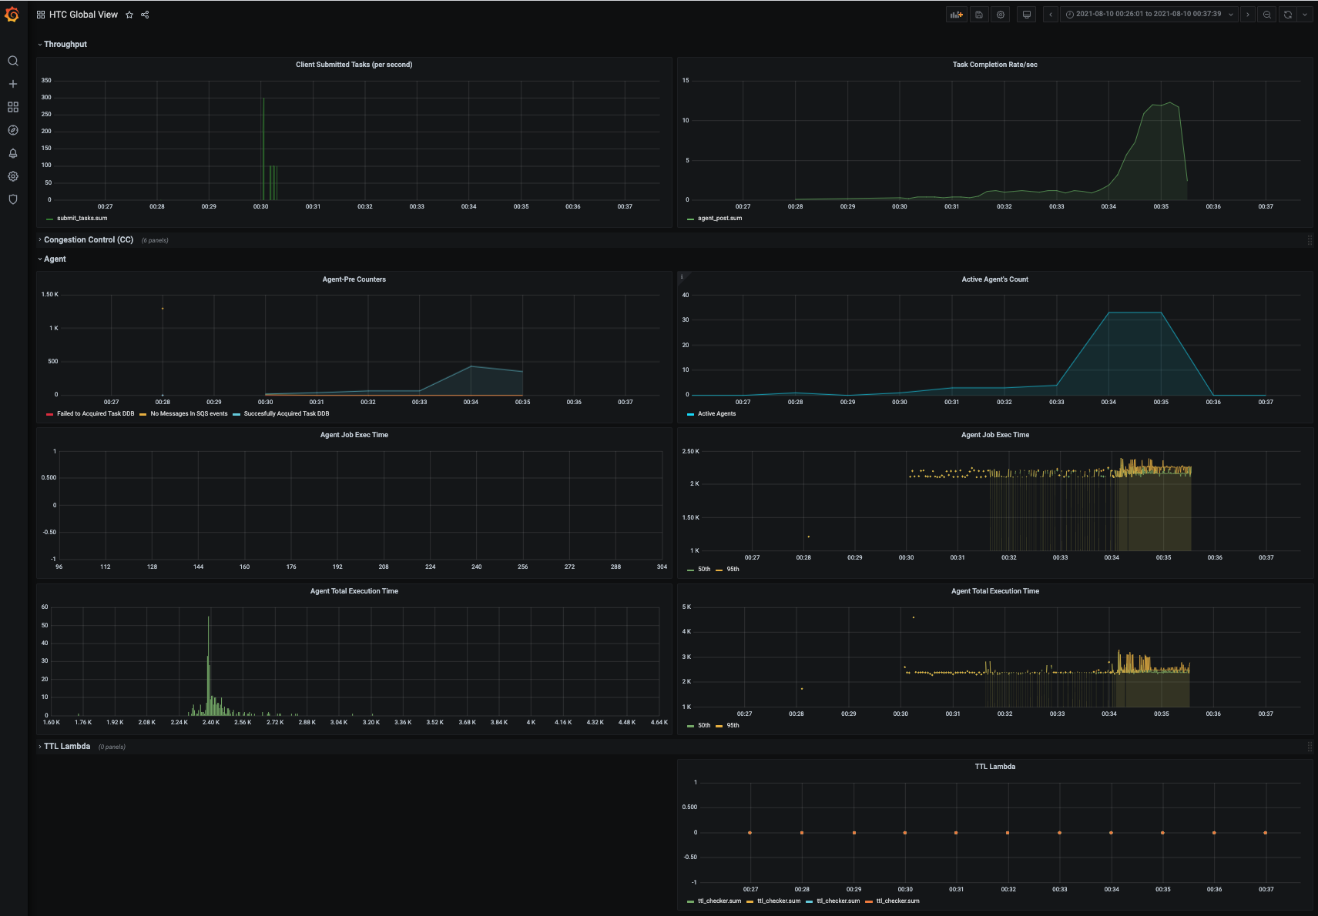Star the HTC Global View dashboard
1318x916 pixels.
(x=129, y=15)
